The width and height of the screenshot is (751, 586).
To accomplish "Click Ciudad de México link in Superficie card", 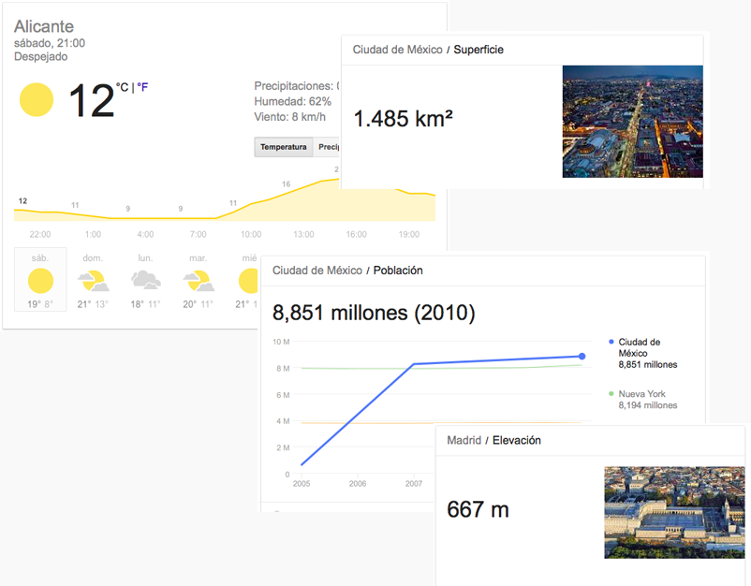I will click(x=397, y=50).
